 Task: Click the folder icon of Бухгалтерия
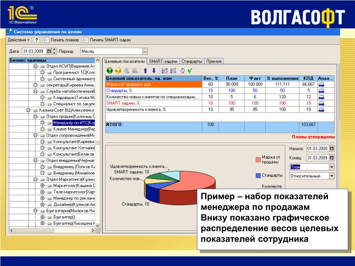[x=42, y=211]
